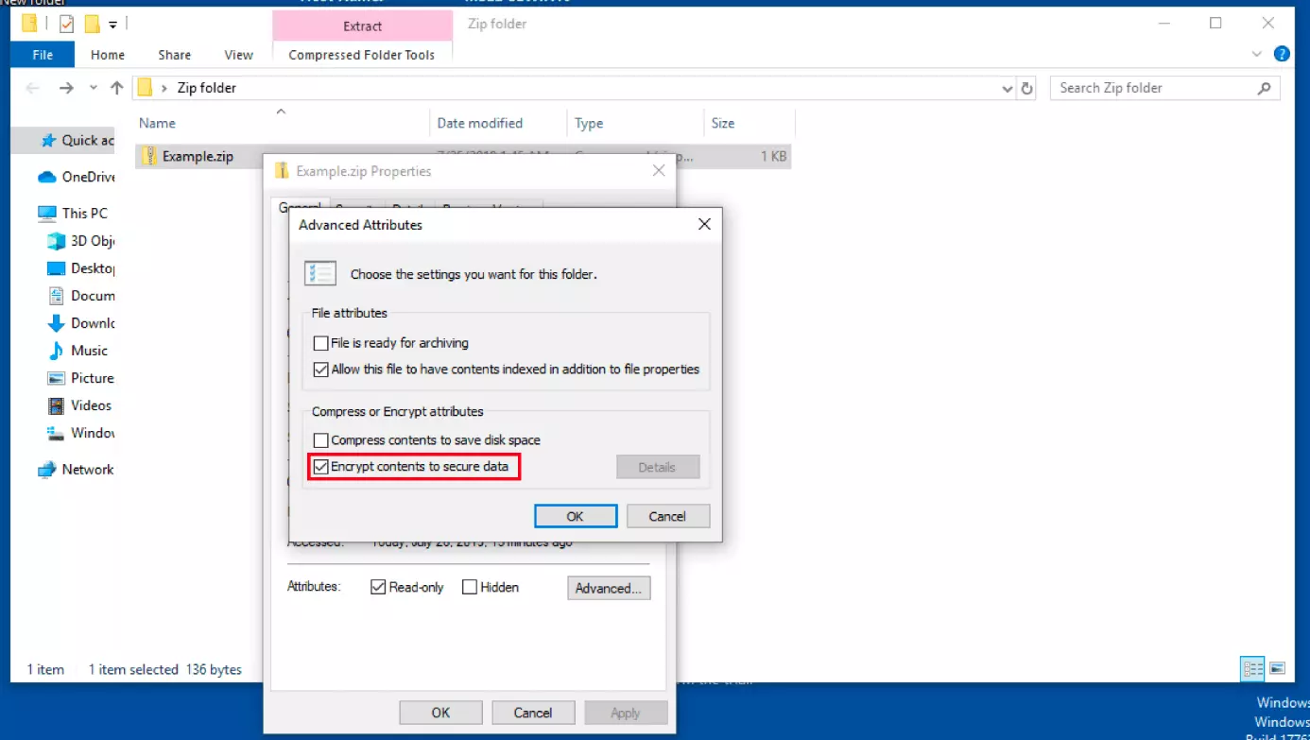Expand the address bar history dropdown

point(1007,88)
